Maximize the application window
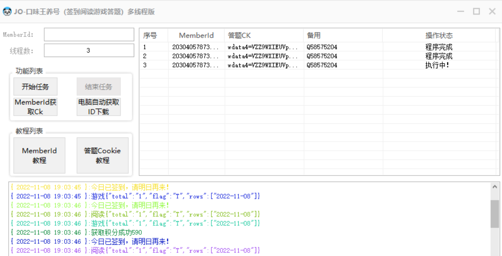 (476, 11)
